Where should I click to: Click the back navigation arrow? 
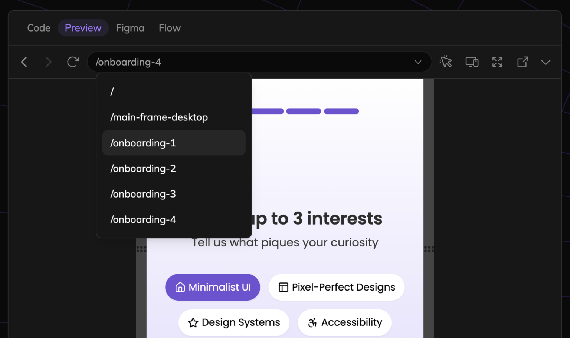(x=24, y=62)
